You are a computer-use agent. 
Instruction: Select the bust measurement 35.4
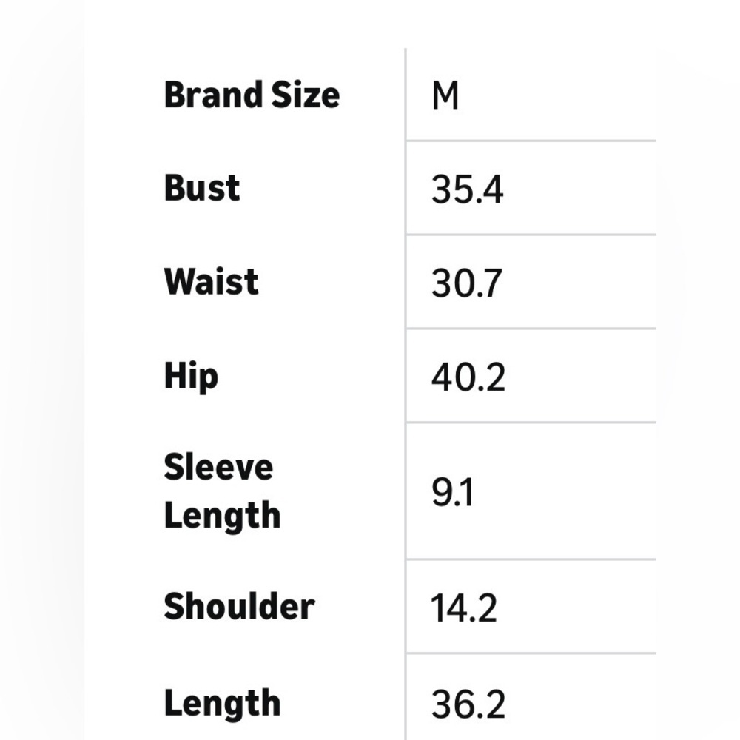[467, 189]
